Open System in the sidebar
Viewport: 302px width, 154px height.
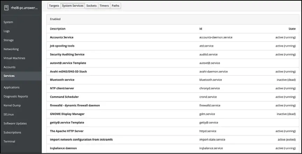coord(8,22)
